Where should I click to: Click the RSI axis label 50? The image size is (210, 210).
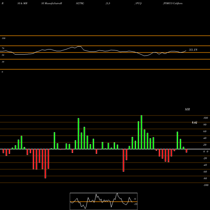(x=3, y=55)
